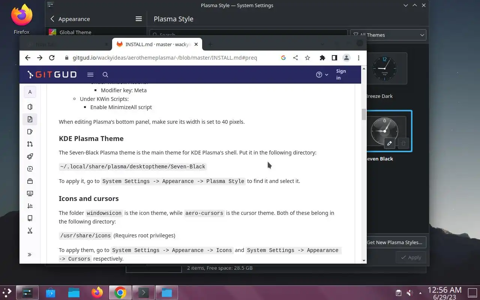The width and height of the screenshot is (480, 300).
Task: Open System Settings hamburger menu
Action: tap(139, 19)
